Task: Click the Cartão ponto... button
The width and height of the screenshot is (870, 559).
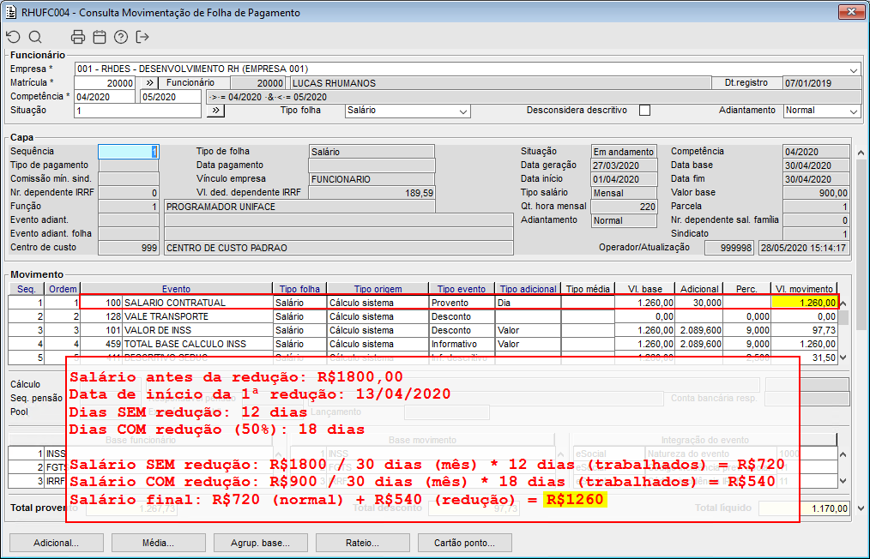Action: (464, 543)
